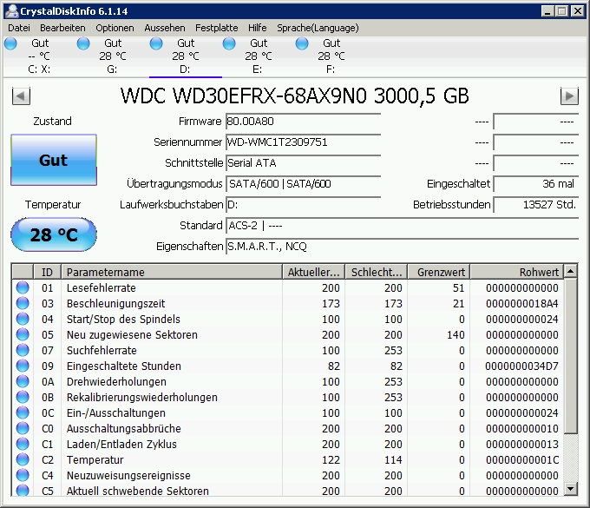Select the Beschleunigungszeit parameter name
Viewport: 590px width, 508px height.
116,304
